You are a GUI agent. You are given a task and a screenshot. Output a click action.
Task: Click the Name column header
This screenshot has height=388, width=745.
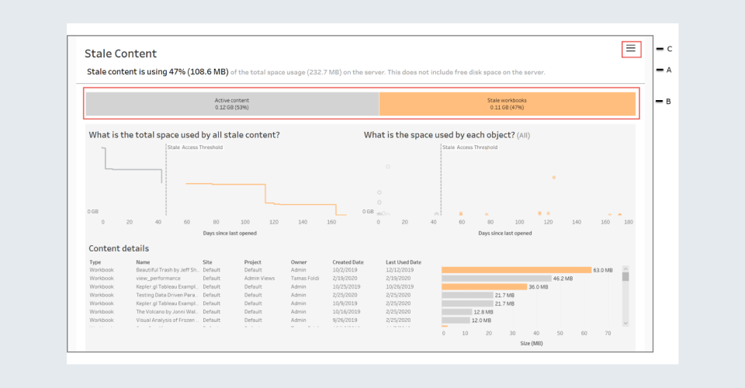(143, 262)
